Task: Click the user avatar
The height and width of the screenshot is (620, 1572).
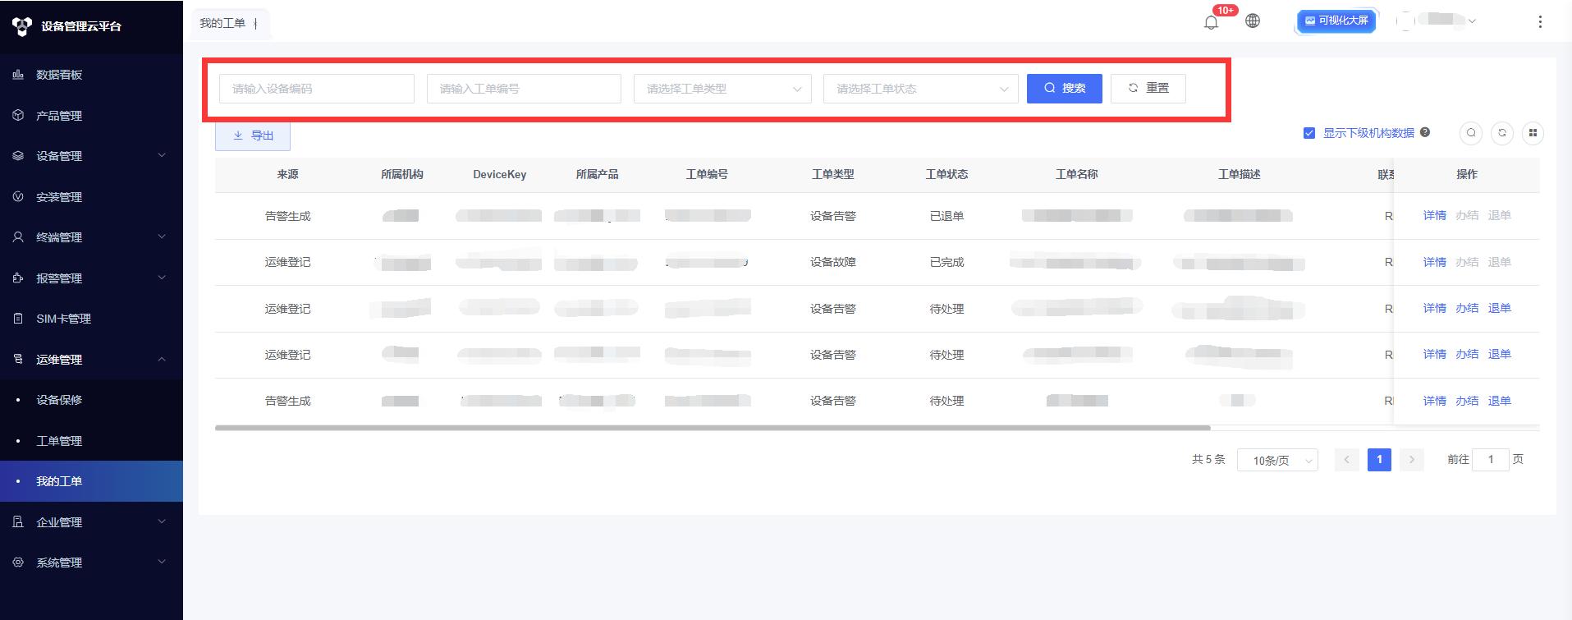Action: [1405, 21]
